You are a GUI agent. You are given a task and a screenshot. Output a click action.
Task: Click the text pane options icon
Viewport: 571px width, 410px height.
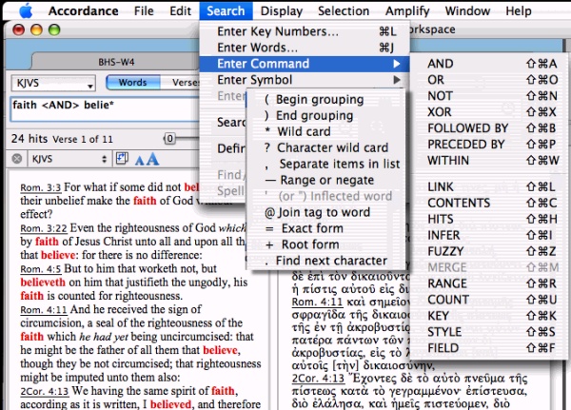click(x=122, y=159)
